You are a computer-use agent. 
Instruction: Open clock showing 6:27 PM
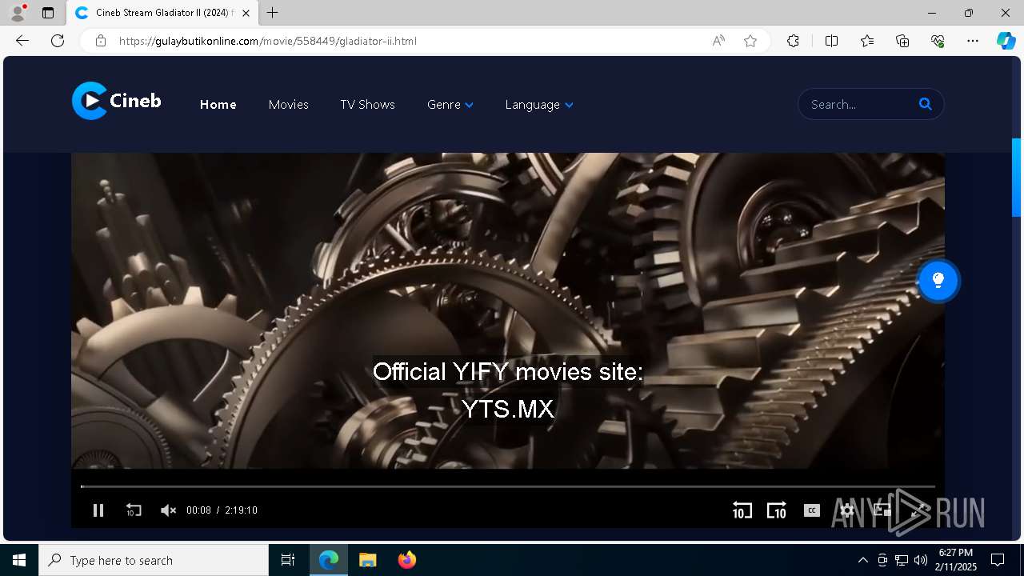pos(957,560)
